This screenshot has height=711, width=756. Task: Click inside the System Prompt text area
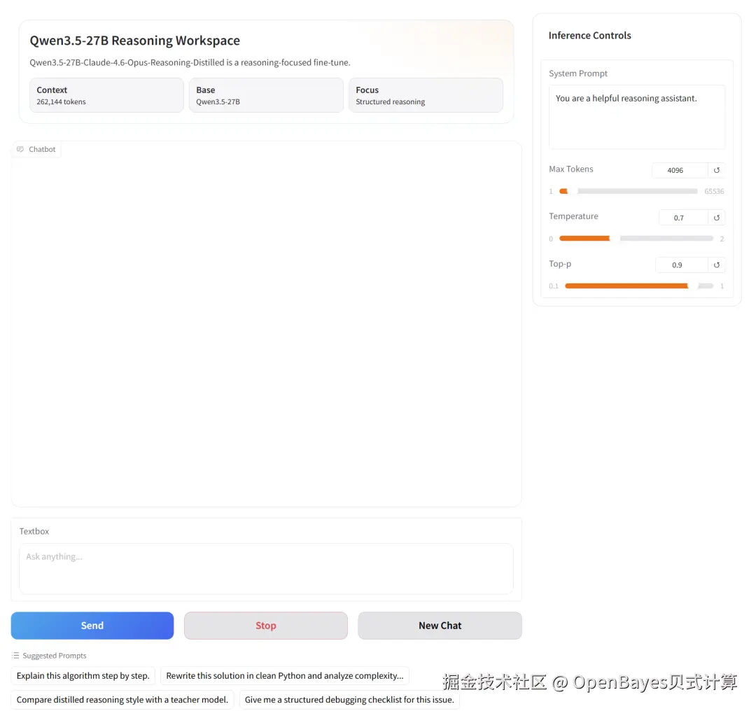point(636,117)
